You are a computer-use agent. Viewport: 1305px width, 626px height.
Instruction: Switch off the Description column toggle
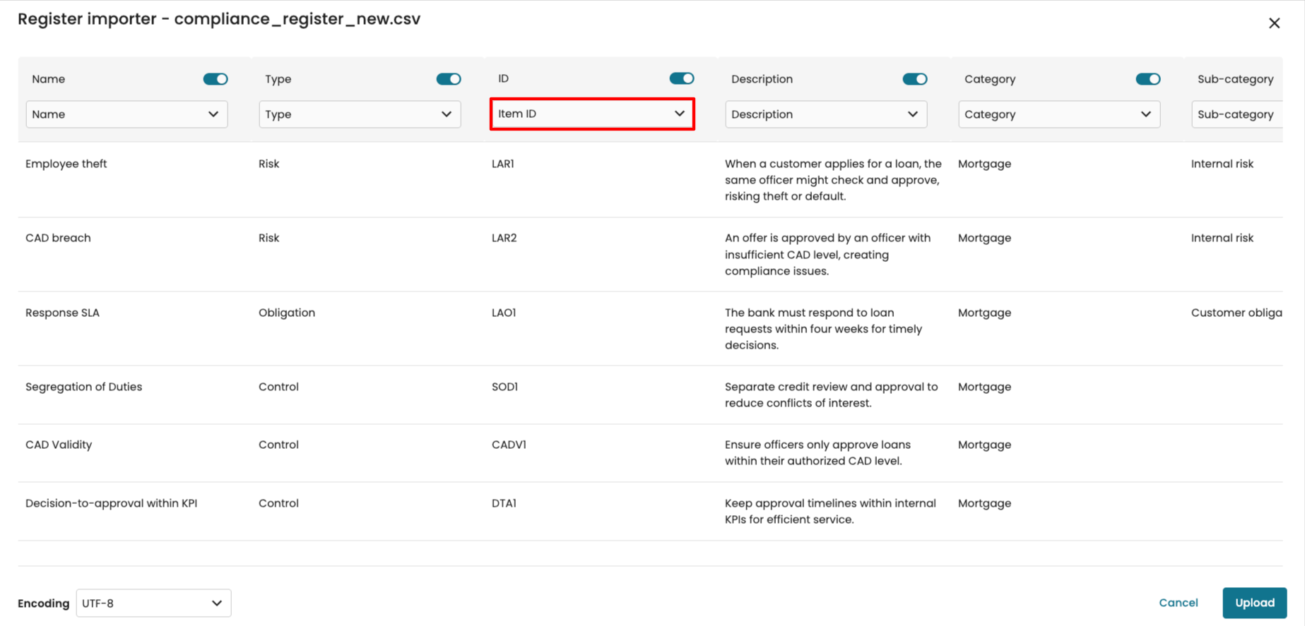pyautogui.click(x=914, y=79)
